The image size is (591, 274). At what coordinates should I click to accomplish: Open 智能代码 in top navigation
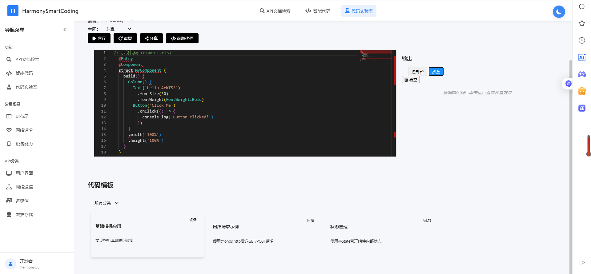click(318, 11)
